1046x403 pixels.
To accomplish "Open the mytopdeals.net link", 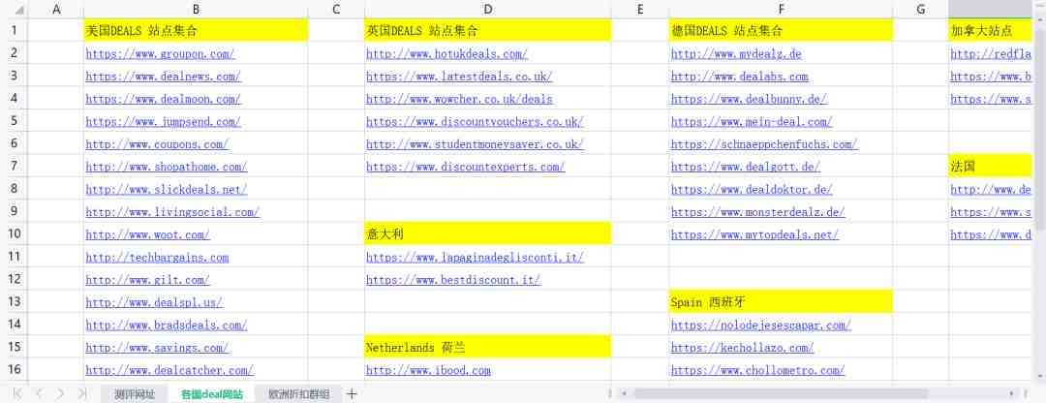I will [x=755, y=234].
